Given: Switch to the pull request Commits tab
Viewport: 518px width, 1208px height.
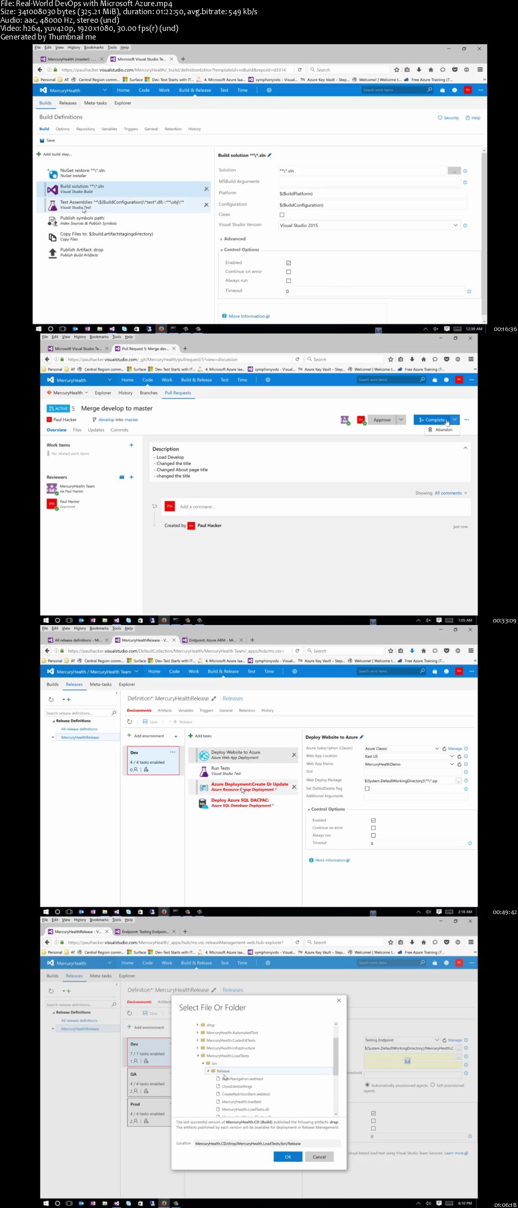Looking at the screenshot, I should [119, 430].
